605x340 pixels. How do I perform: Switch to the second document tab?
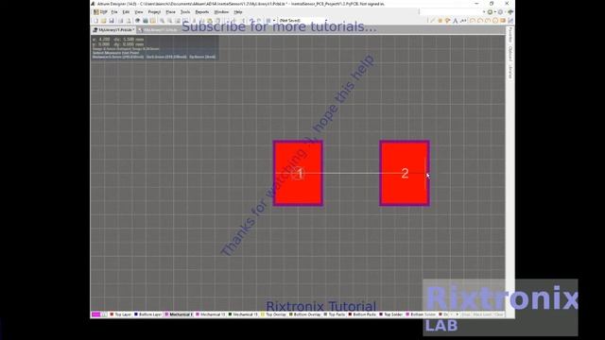click(159, 29)
